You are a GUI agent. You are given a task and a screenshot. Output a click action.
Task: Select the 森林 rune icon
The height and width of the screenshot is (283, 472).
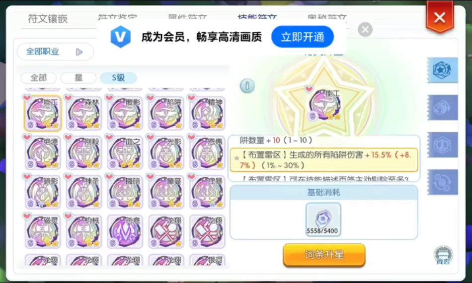coord(83,113)
